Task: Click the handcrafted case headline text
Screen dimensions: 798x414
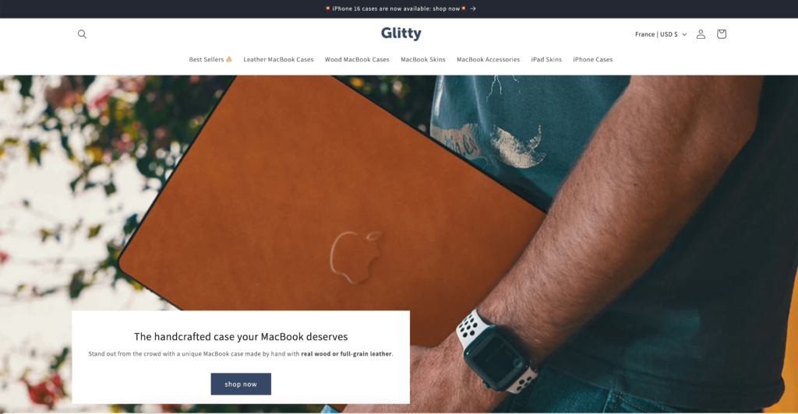Action: click(x=241, y=336)
